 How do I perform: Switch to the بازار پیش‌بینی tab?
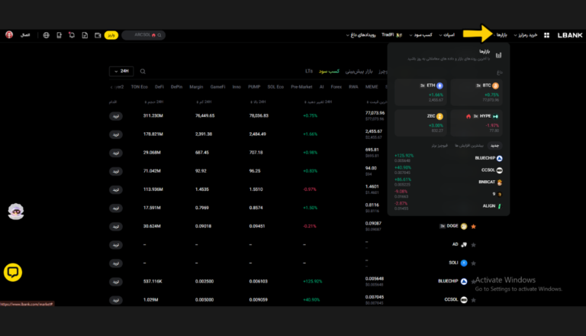tap(359, 71)
